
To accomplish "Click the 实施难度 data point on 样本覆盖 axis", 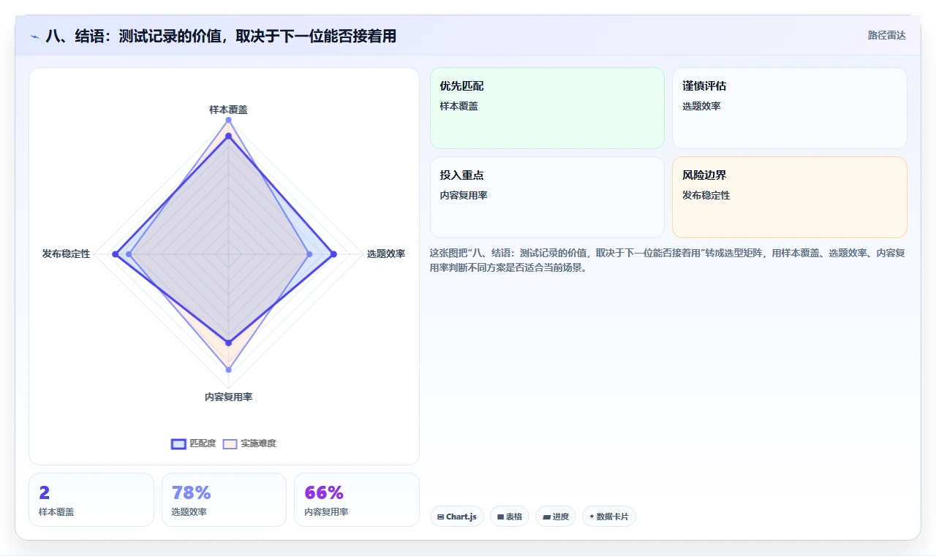I will click(x=228, y=119).
